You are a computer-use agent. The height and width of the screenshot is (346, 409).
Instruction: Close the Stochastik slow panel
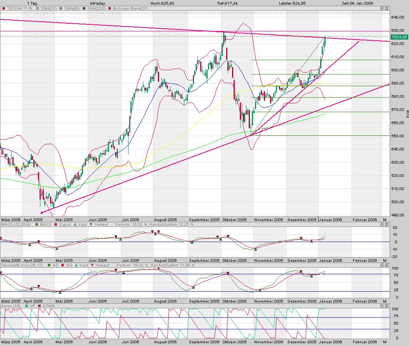(x=387, y=265)
